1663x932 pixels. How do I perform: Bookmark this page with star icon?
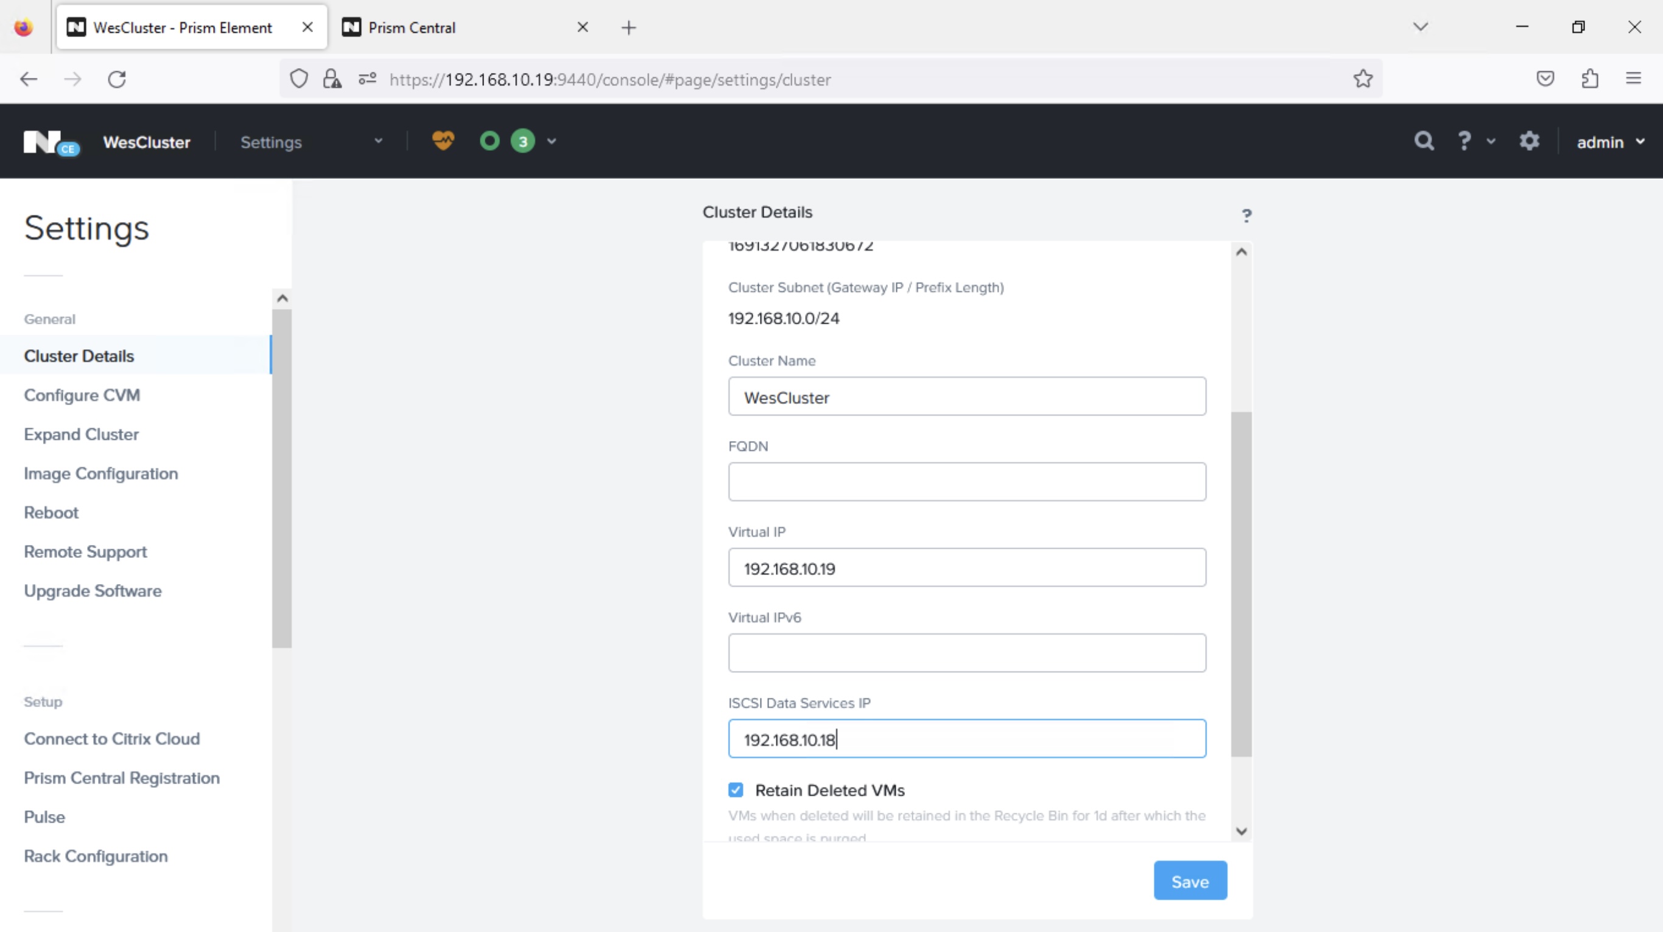coord(1363,79)
